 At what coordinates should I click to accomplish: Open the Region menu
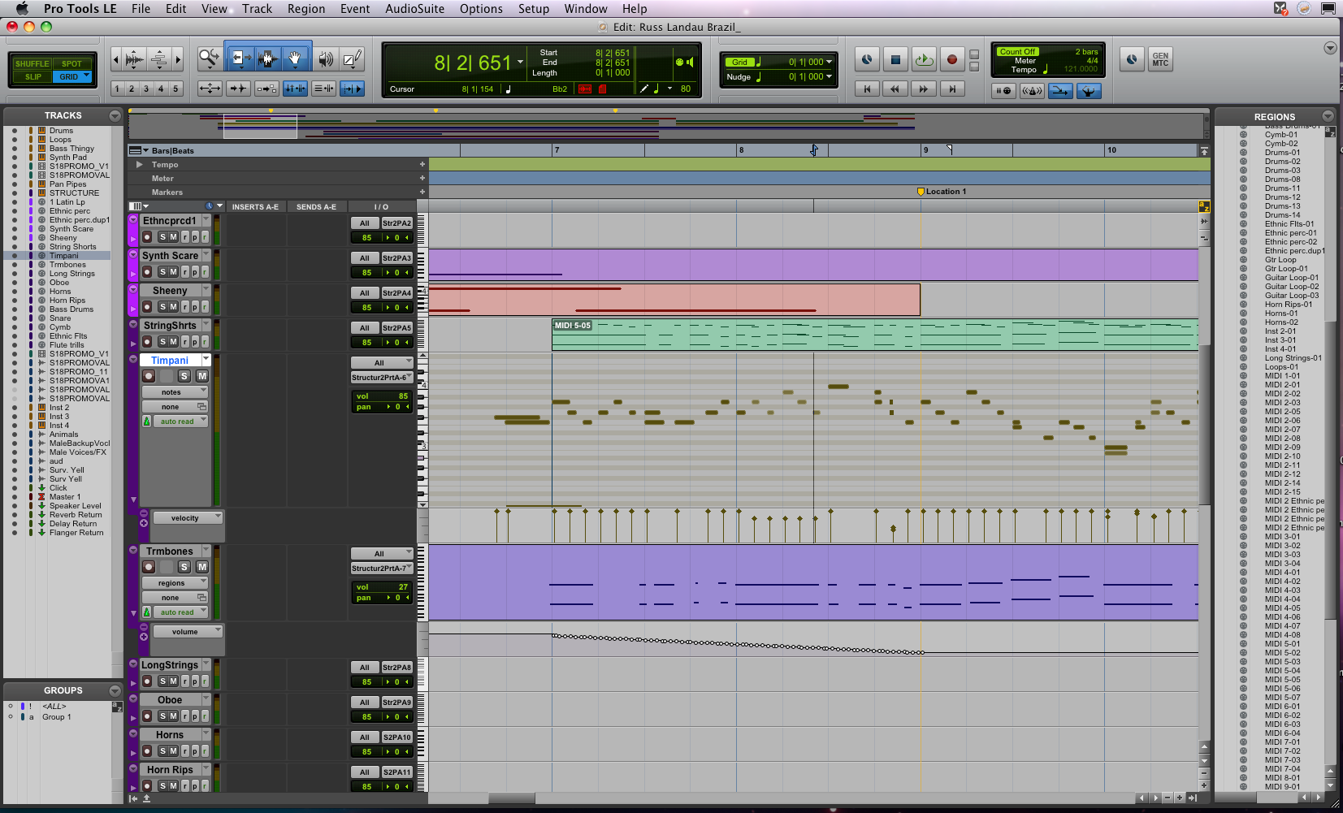306,9
